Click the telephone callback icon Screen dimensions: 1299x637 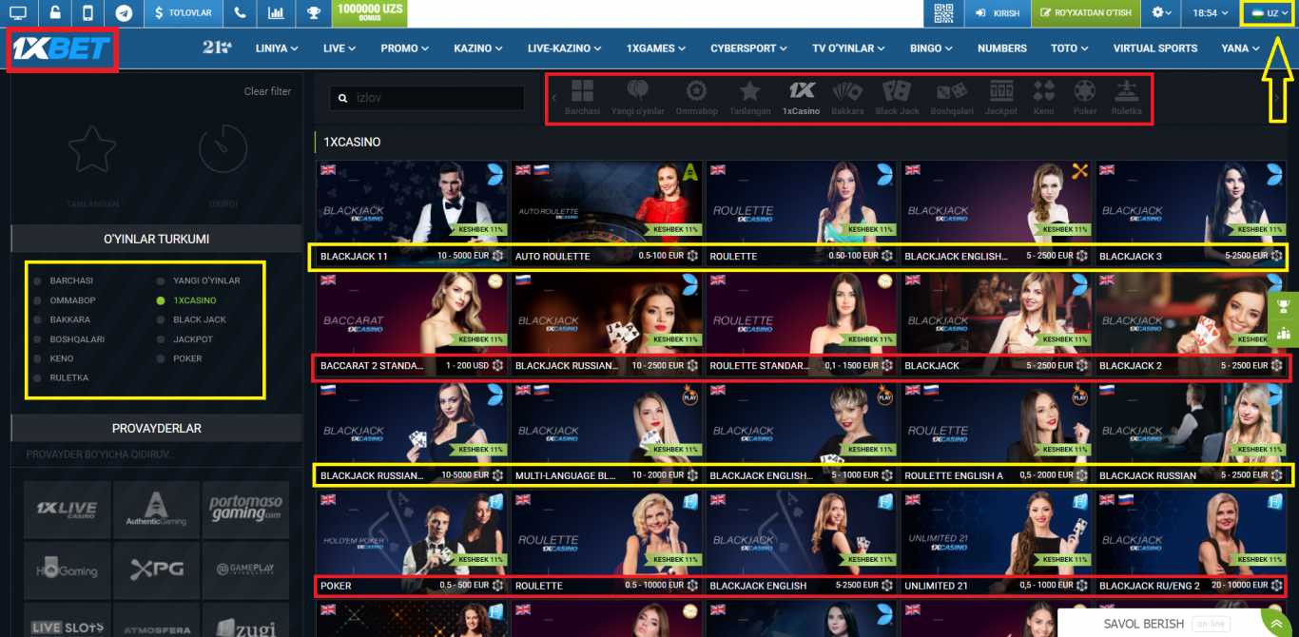pos(240,13)
